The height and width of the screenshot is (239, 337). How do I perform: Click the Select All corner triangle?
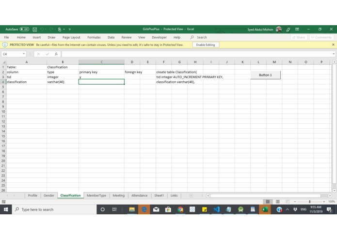(x=4, y=62)
